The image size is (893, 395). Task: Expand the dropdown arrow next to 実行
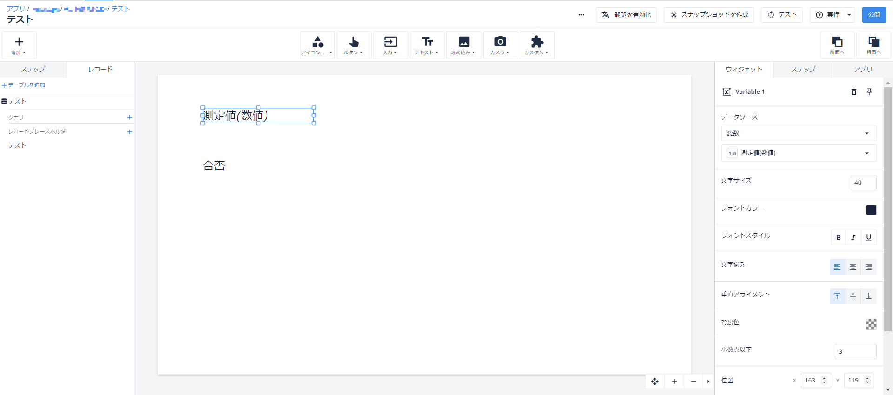coord(849,15)
